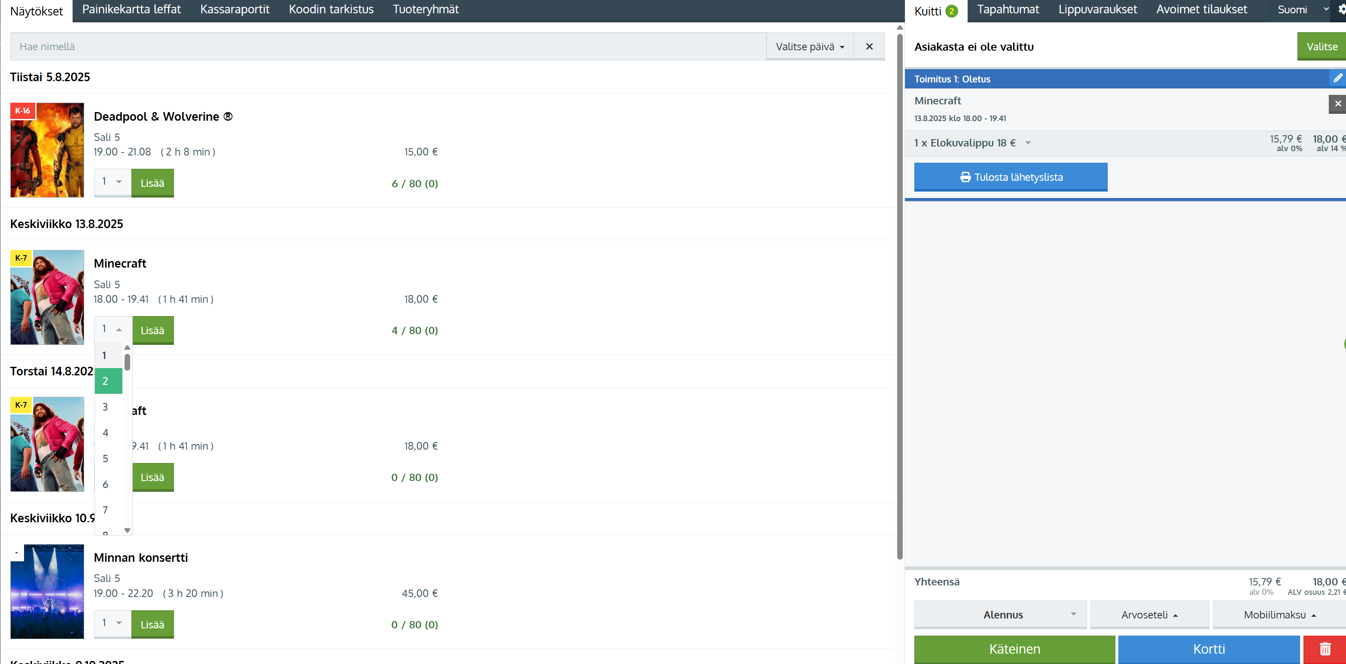The width and height of the screenshot is (1346, 664).
Task: Click the Hae nimellä search field
Action: (x=387, y=46)
